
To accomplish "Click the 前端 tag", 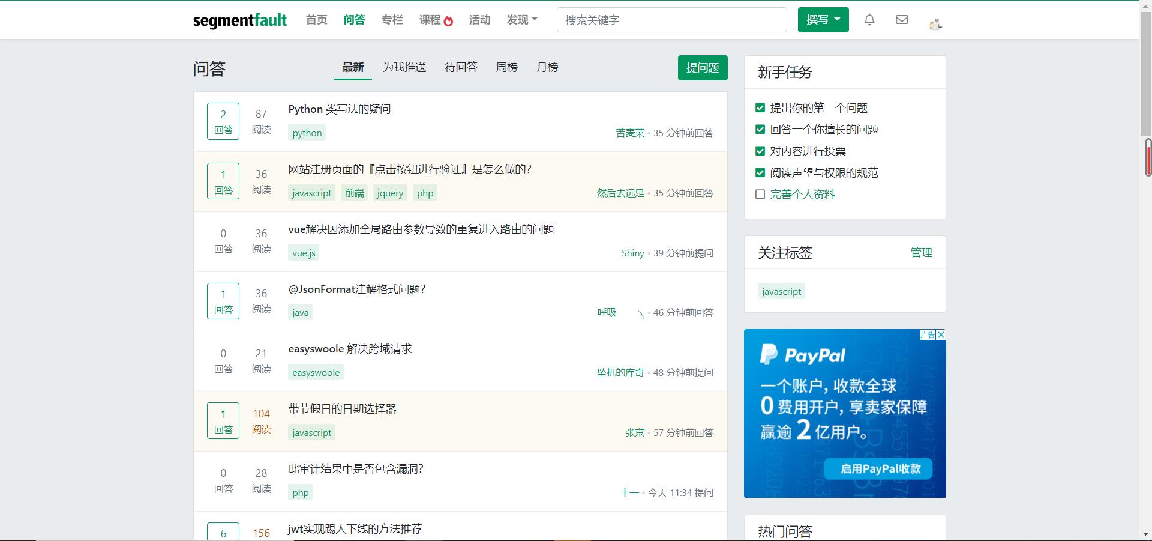I will click(x=354, y=193).
